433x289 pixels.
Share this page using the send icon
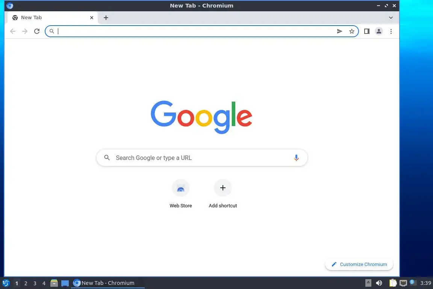click(340, 31)
